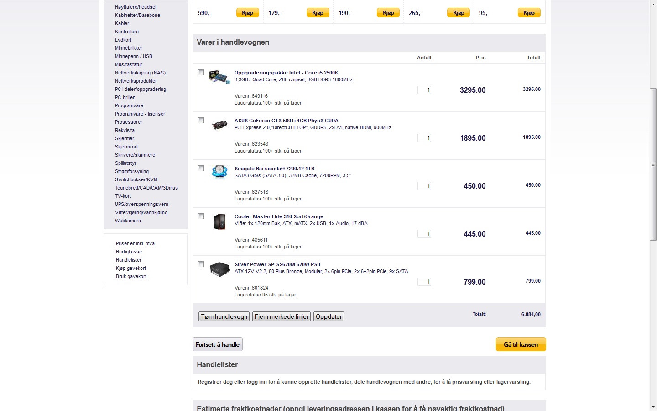Open Silver Power SP-SS620M 620W PSU link
Screen dimensions: 657x411
pyautogui.click(x=277, y=264)
